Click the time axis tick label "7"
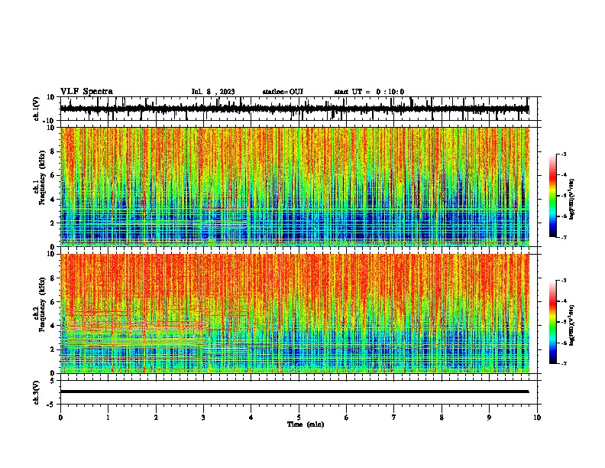The width and height of the screenshot is (605, 468). pyautogui.click(x=394, y=418)
